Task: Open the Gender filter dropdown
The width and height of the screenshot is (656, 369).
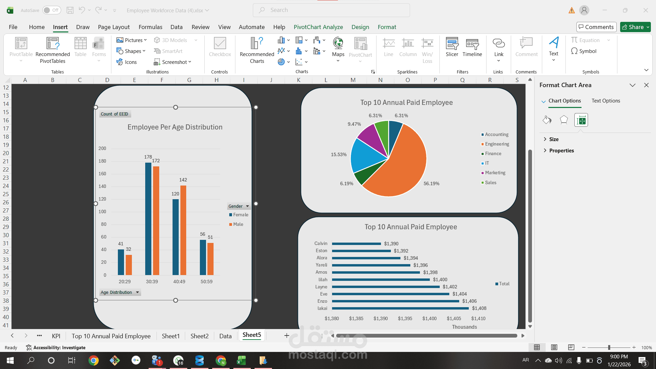Action: [248, 206]
